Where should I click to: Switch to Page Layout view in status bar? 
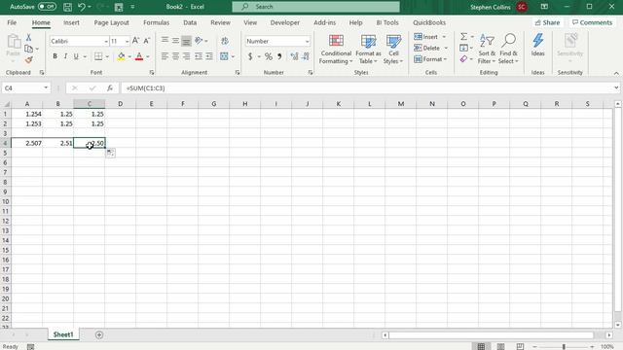point(500,346)
